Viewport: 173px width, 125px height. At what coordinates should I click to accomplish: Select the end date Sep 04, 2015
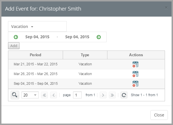77,37
